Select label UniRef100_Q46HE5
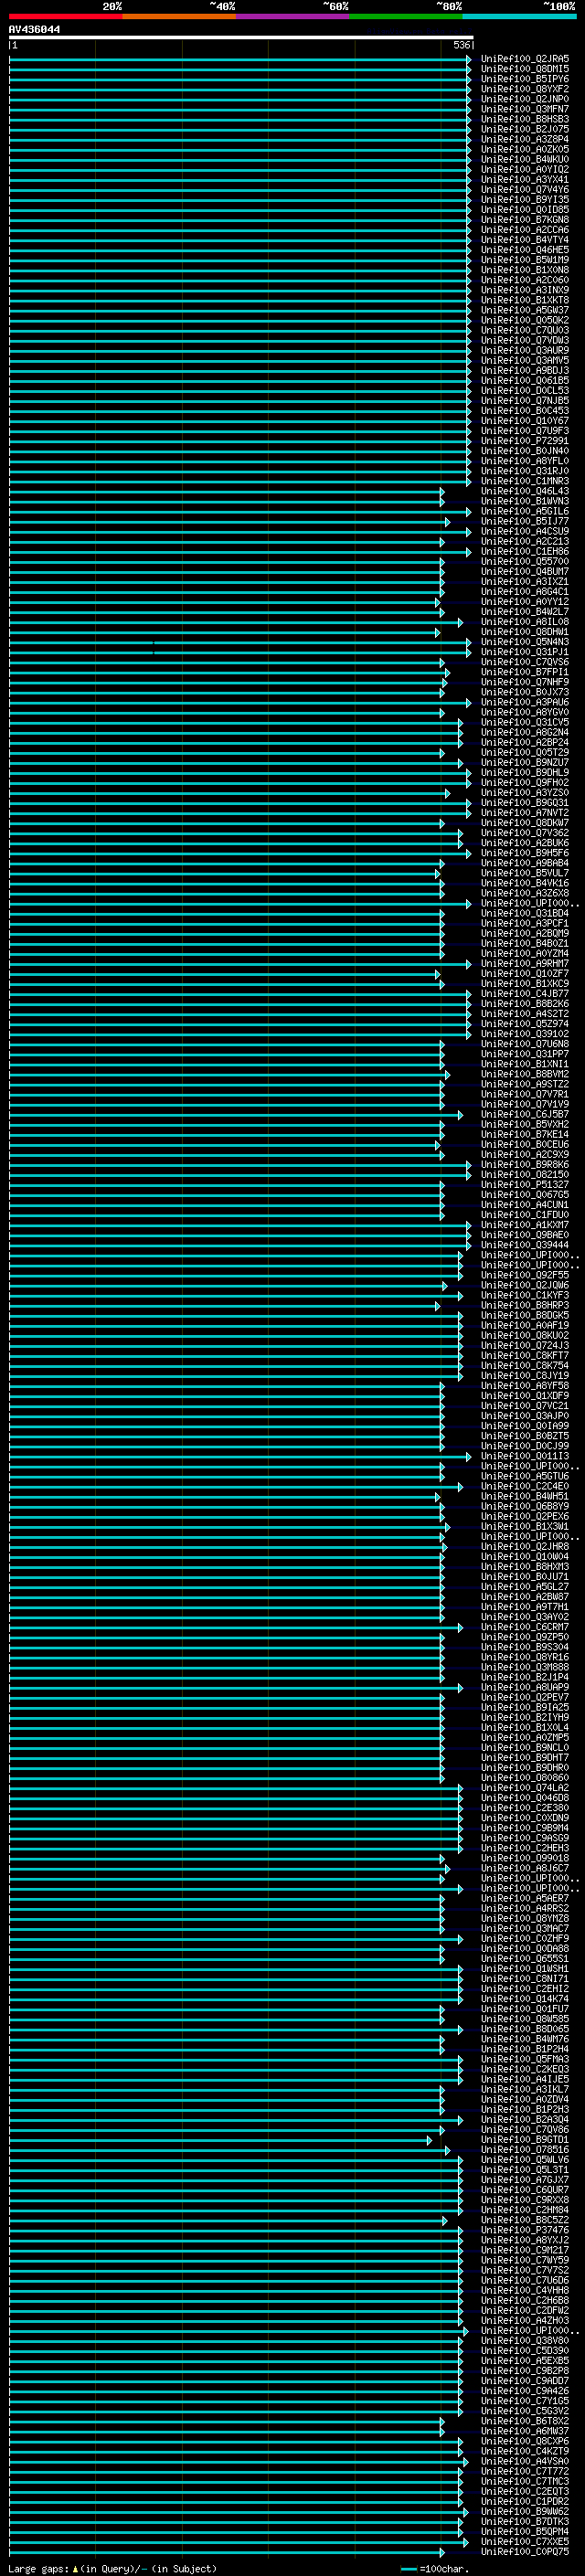The height and width of the screenshot is (2576, 585). point(525,250)
